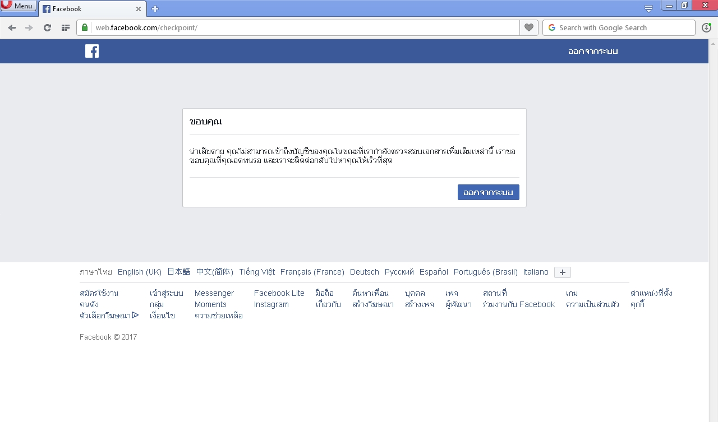The width and height of the screenshot is (718, 422).
Task: Open กลุ่ม footer link
Action: click(157, 304)
